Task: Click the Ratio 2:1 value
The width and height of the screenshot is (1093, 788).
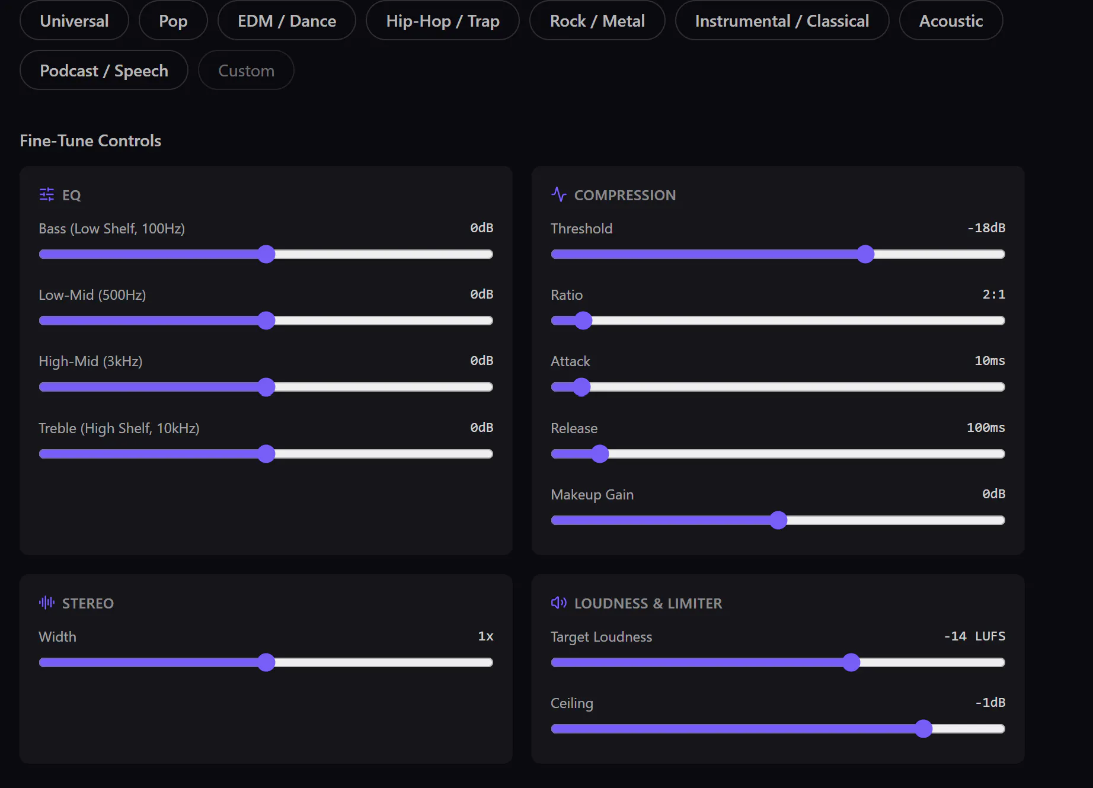Action: coord(994,294)
